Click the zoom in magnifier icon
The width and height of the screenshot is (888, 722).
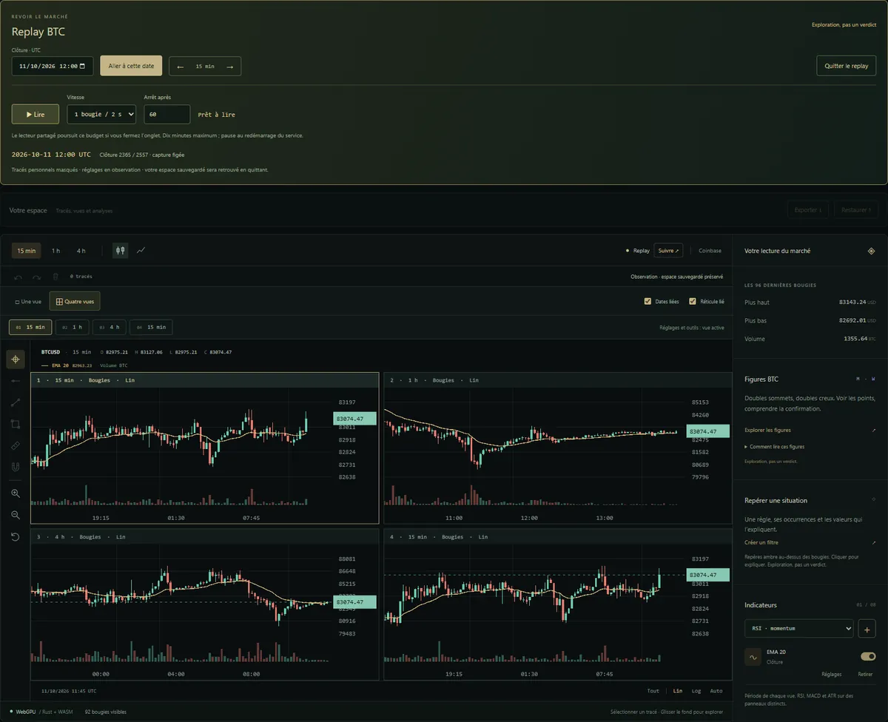16,493
